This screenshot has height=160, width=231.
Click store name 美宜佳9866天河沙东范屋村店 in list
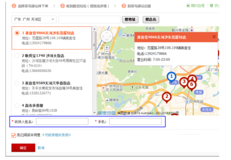pyautogui.click(x=48, y=33)
